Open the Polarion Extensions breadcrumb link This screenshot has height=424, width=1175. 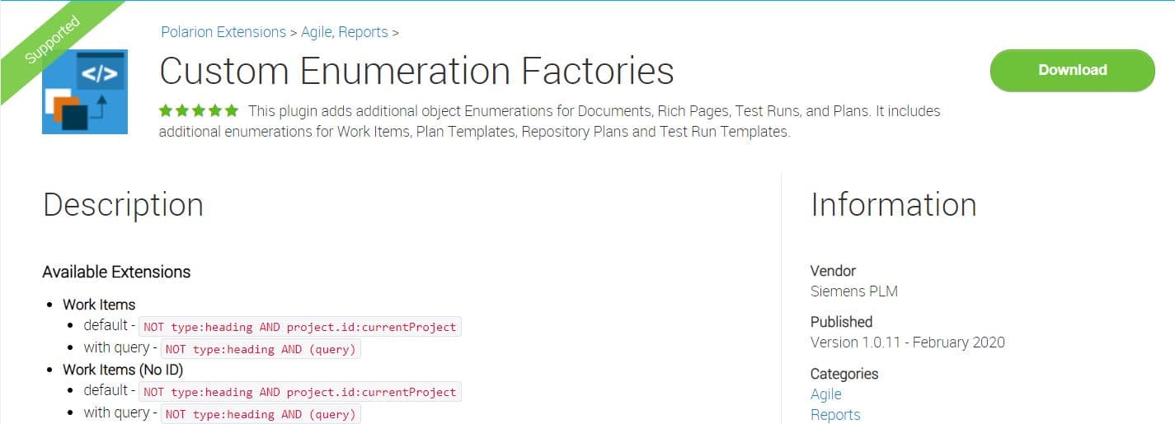[x=223, y=32]
